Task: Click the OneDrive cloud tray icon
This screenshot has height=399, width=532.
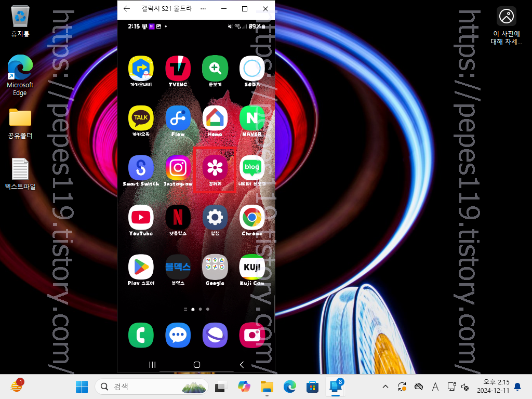Action: (x=419, y=387)
